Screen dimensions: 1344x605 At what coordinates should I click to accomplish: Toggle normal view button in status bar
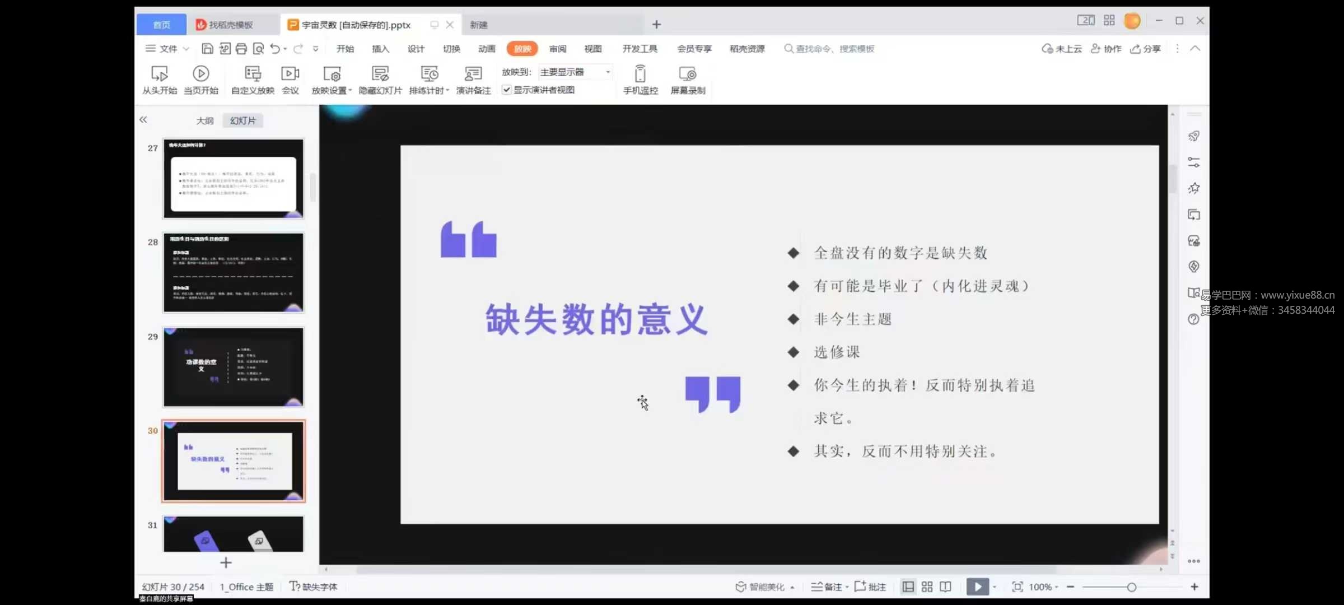pyautogui.click(x=908, y=587)
